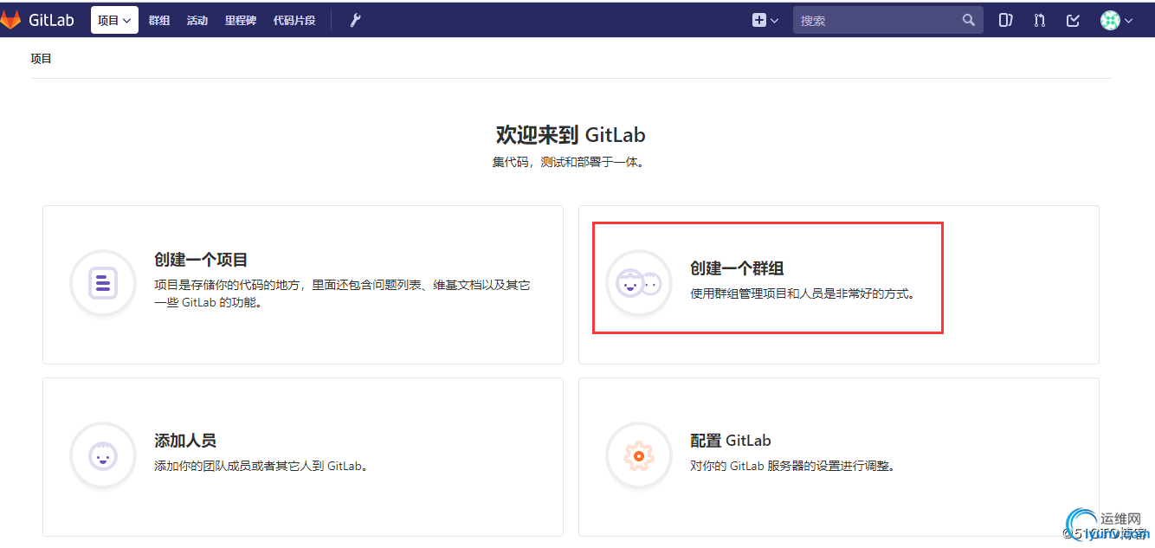Click the GitLab fox logo
The width and height of the screenshot is (1155, 548).
coord(10,20)
